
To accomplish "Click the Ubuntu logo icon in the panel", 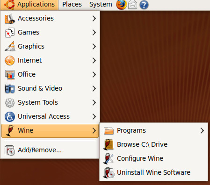I will pos(9,4).
